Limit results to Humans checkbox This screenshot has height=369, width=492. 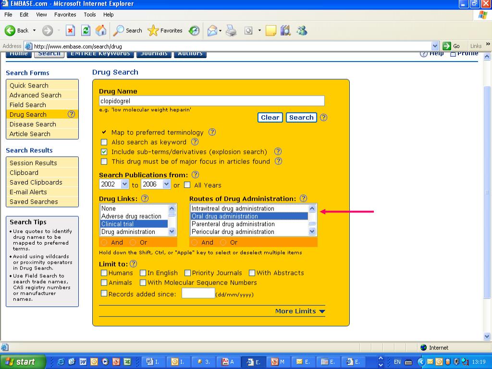[x=104, y=273]
